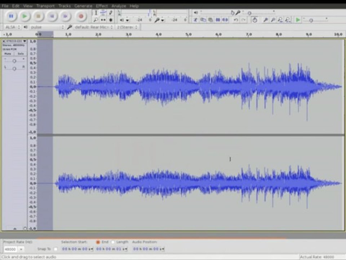
Task: Open the File menu
Action: click(5, 6)
